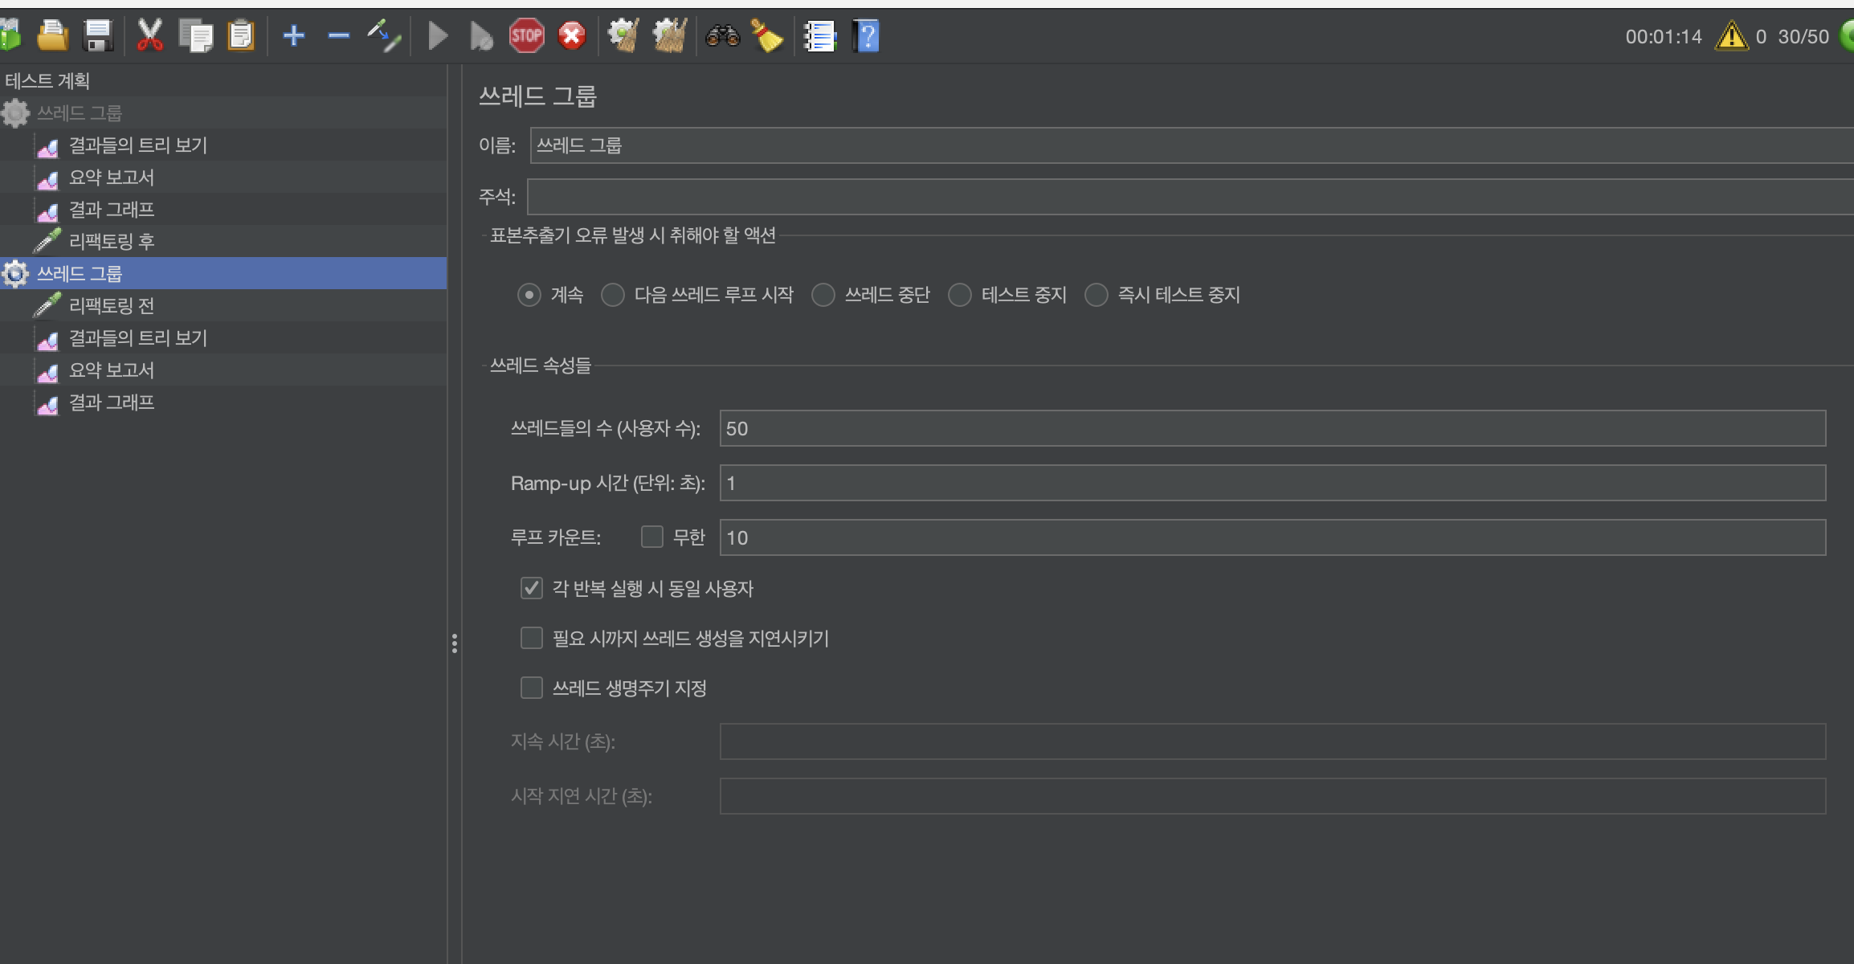Viewport: 1854px width, 964px height.
Task: Enable 쓰레드 생명주기 지정 checkbox
Action: (532, 688)
